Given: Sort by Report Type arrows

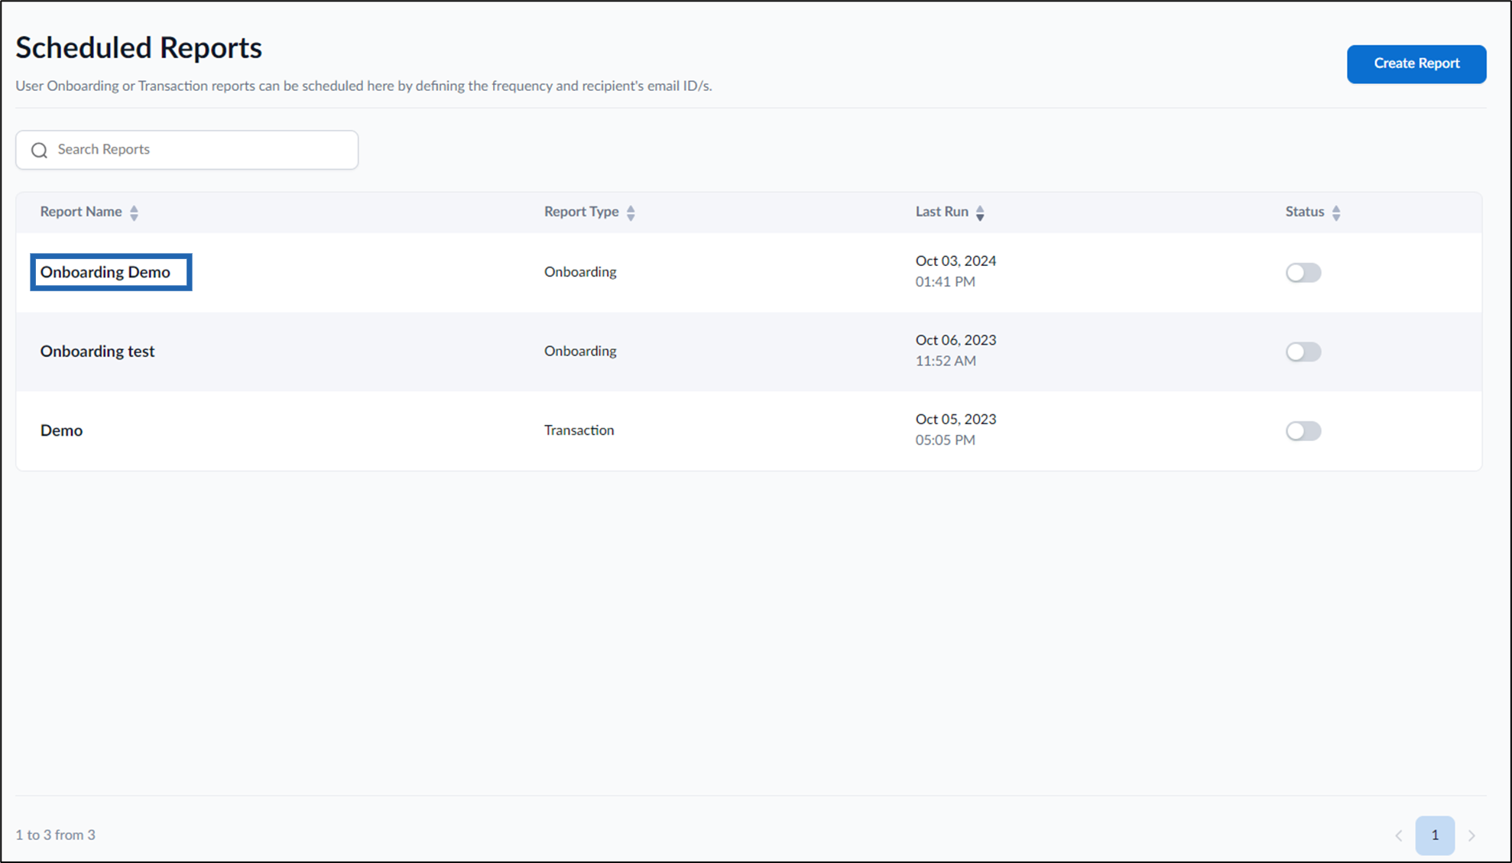Looking at the screenshot, I should [x=631, y=213].
